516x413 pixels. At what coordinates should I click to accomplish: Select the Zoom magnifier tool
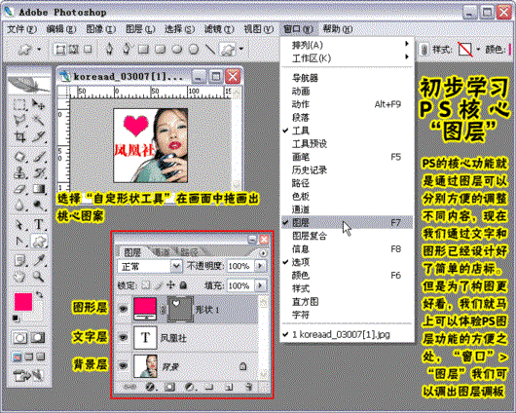point(39,277)
